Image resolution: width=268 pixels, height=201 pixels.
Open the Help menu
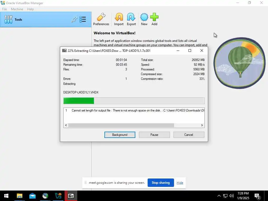30,9
